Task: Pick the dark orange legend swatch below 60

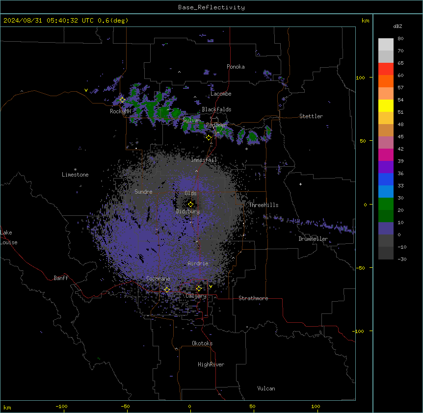Action: tap(386, 81)
